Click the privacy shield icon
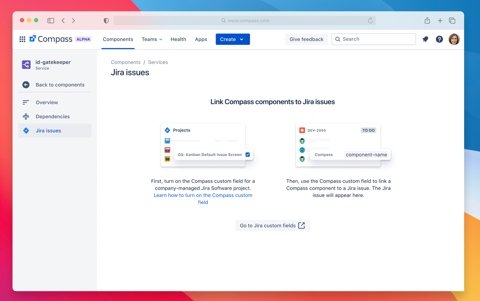Image resolution: width=480 pixels, height=301 pixels. (106, 21)
